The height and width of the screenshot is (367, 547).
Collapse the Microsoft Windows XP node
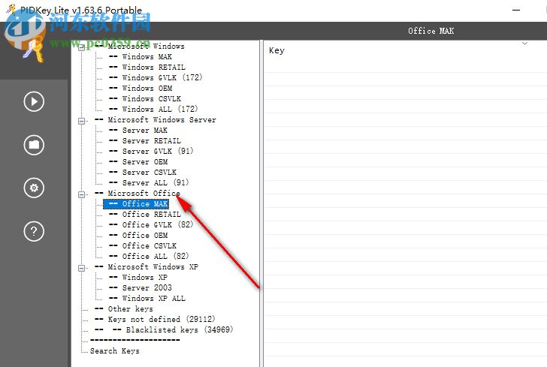click(x=82, y=268)
